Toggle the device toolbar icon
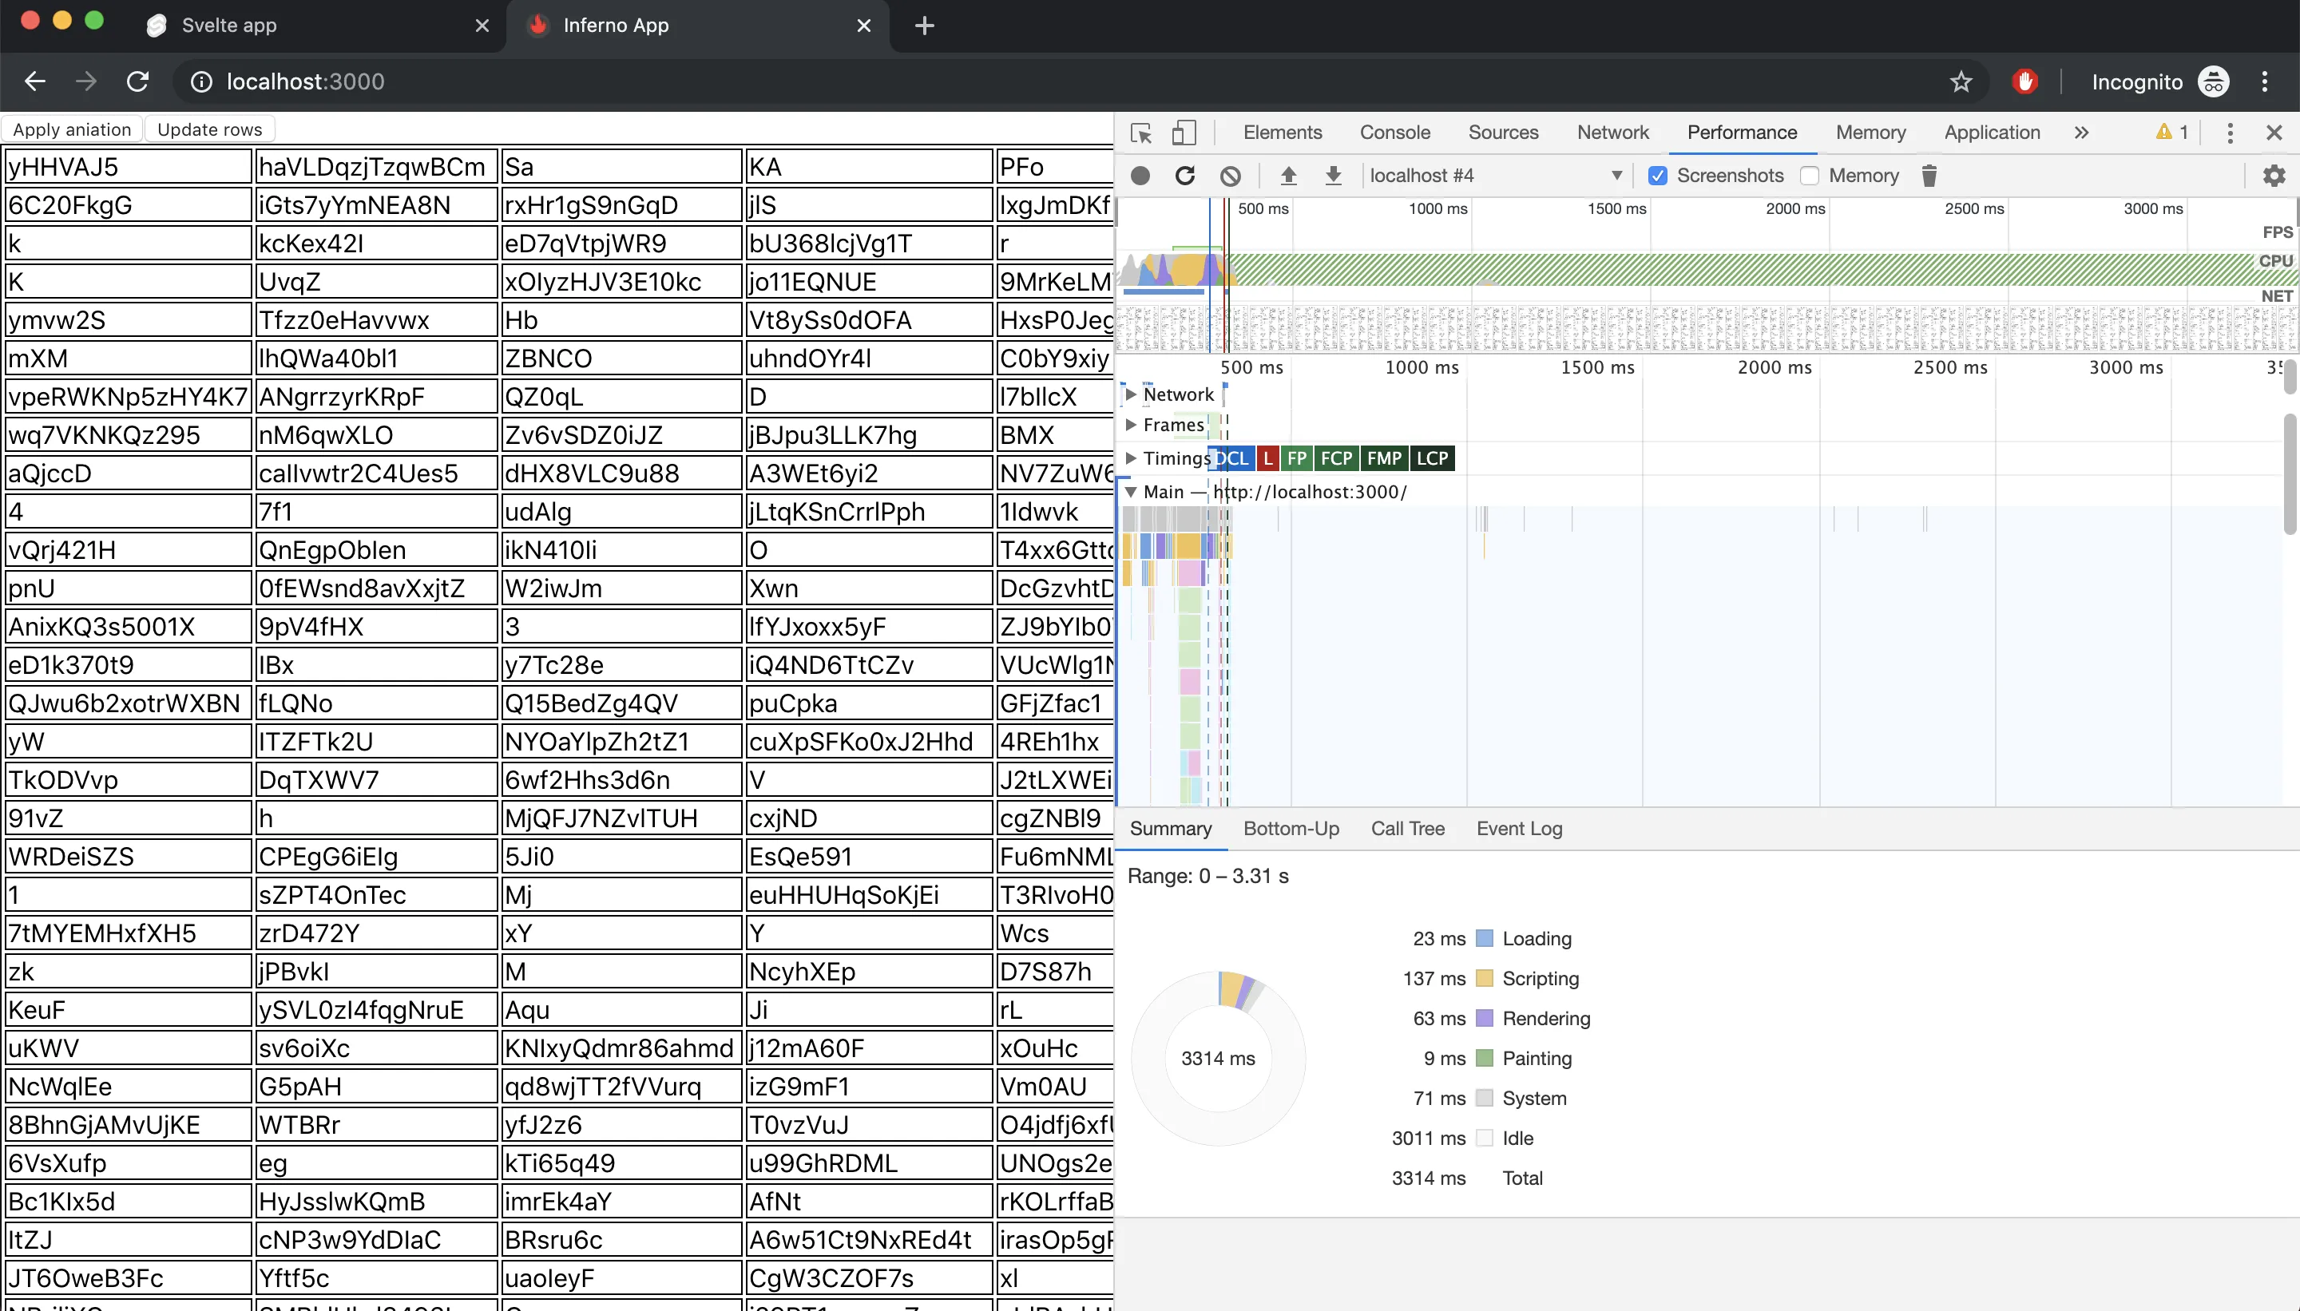Screen dimensions: 2300x1311 click(1184, 133)
